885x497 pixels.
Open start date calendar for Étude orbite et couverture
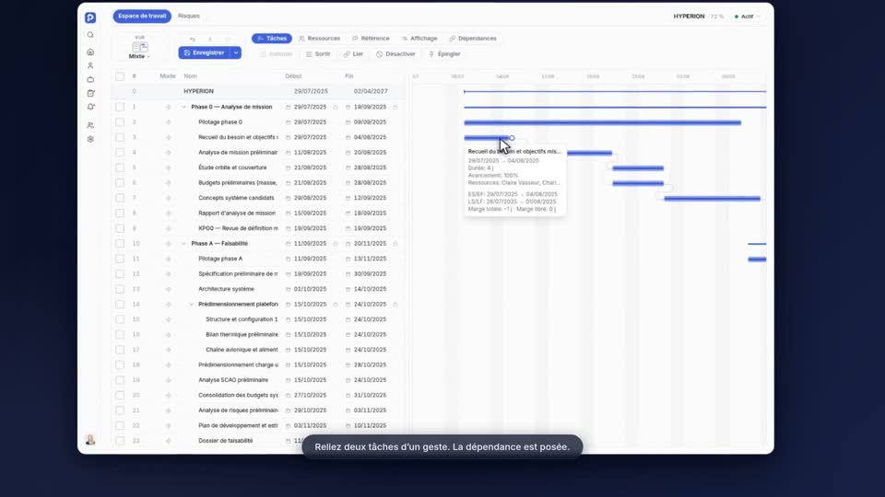pos(288,168)
